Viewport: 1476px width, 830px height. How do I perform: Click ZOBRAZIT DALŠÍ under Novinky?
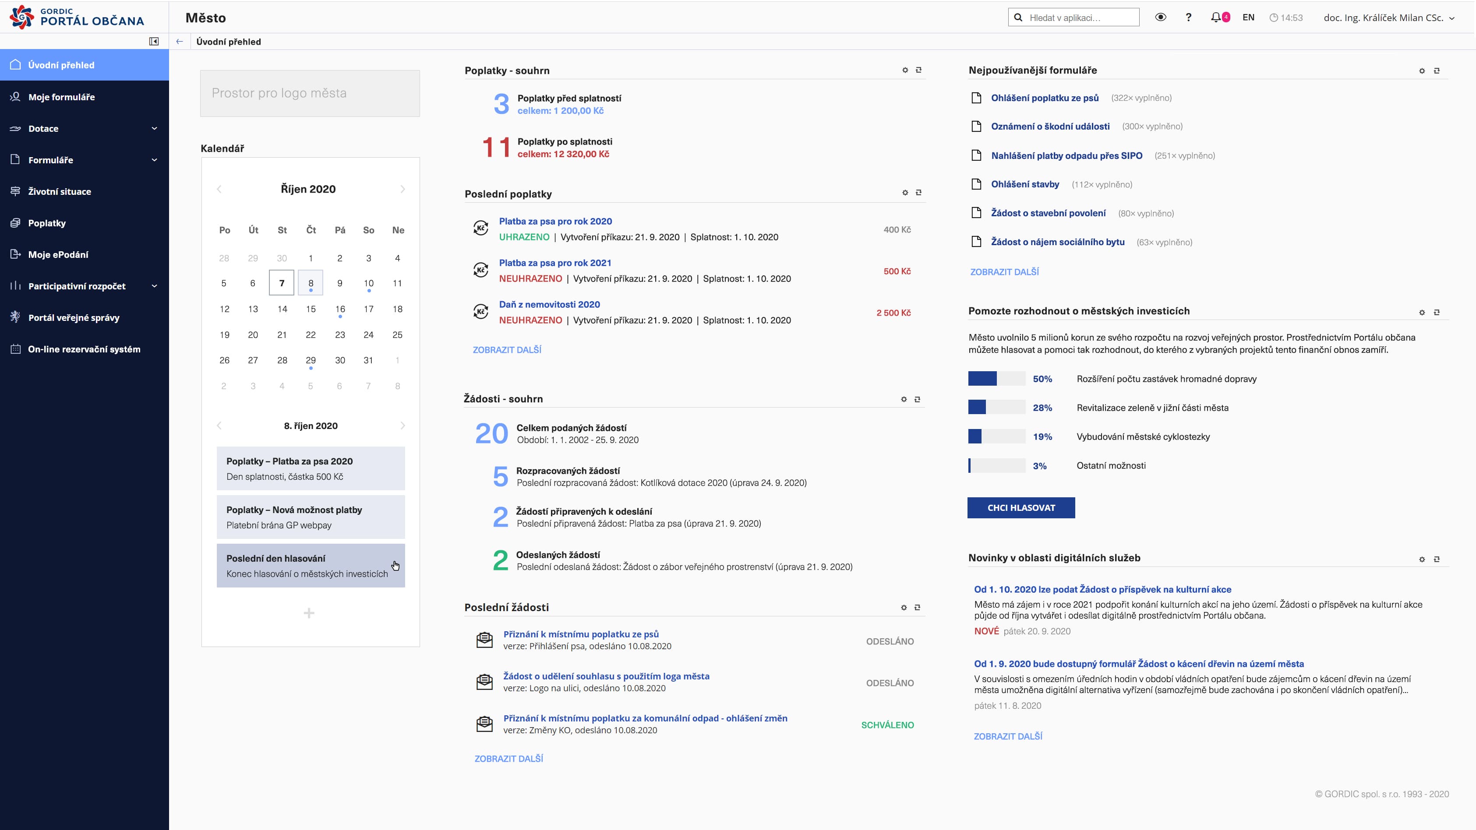[x=1008, y=737]
